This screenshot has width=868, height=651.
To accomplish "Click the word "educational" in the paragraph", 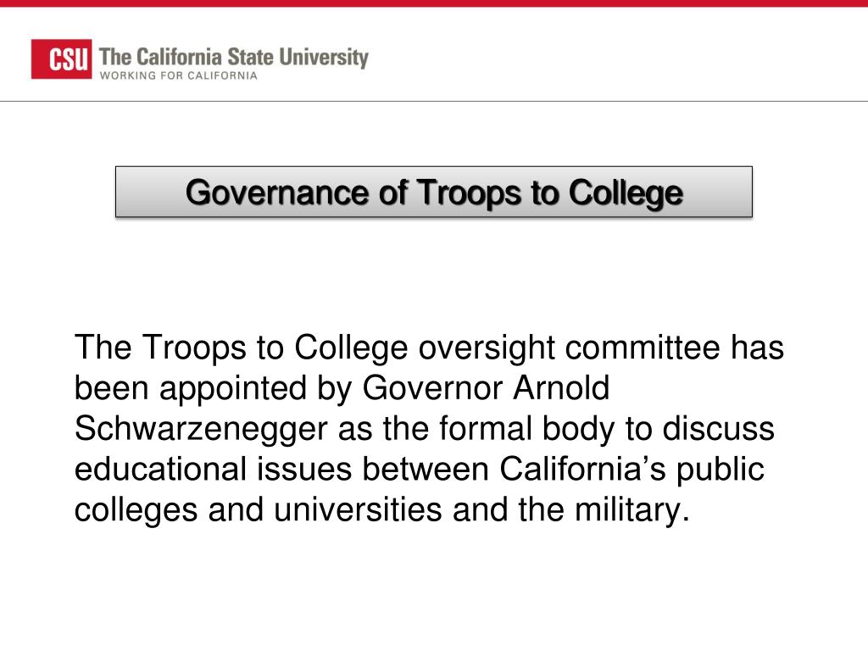I will pos(160,470).
